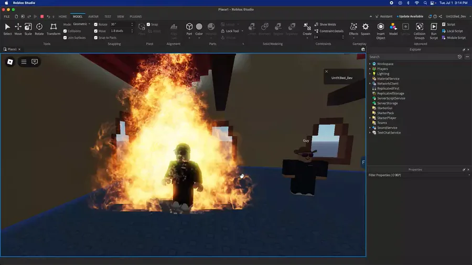The width and height of the screenshot is (472, 265).
Task: Expand the Players tree node
Action: (x=370, y=69)
